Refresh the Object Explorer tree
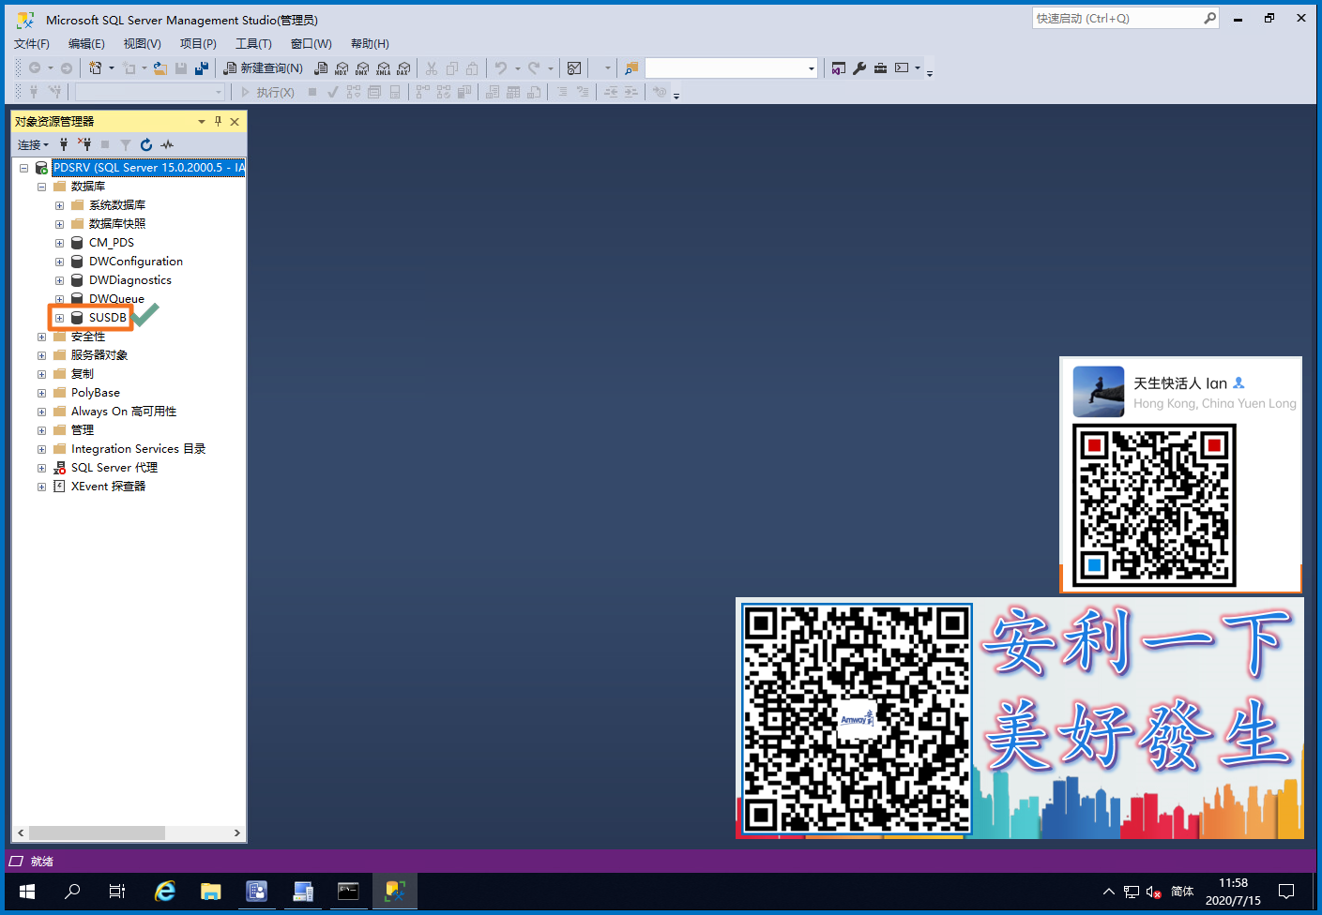The width and height of the screenshot is (1322, 915). click(x=146, y=144)
